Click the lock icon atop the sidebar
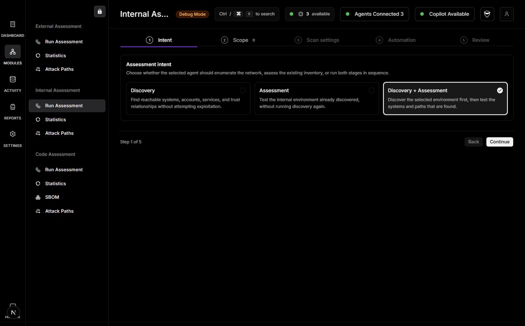525x326 pixels. pos(100,11)
